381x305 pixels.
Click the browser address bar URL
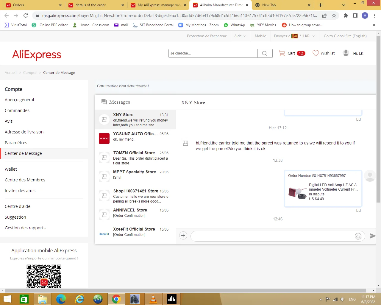click(x=179, y=15)
